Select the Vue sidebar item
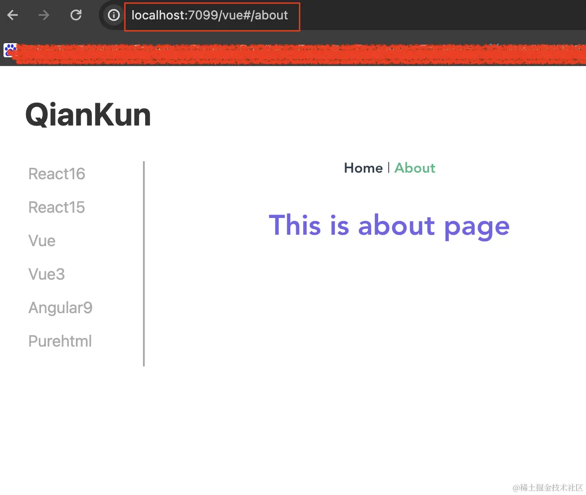 click(42, 241)
